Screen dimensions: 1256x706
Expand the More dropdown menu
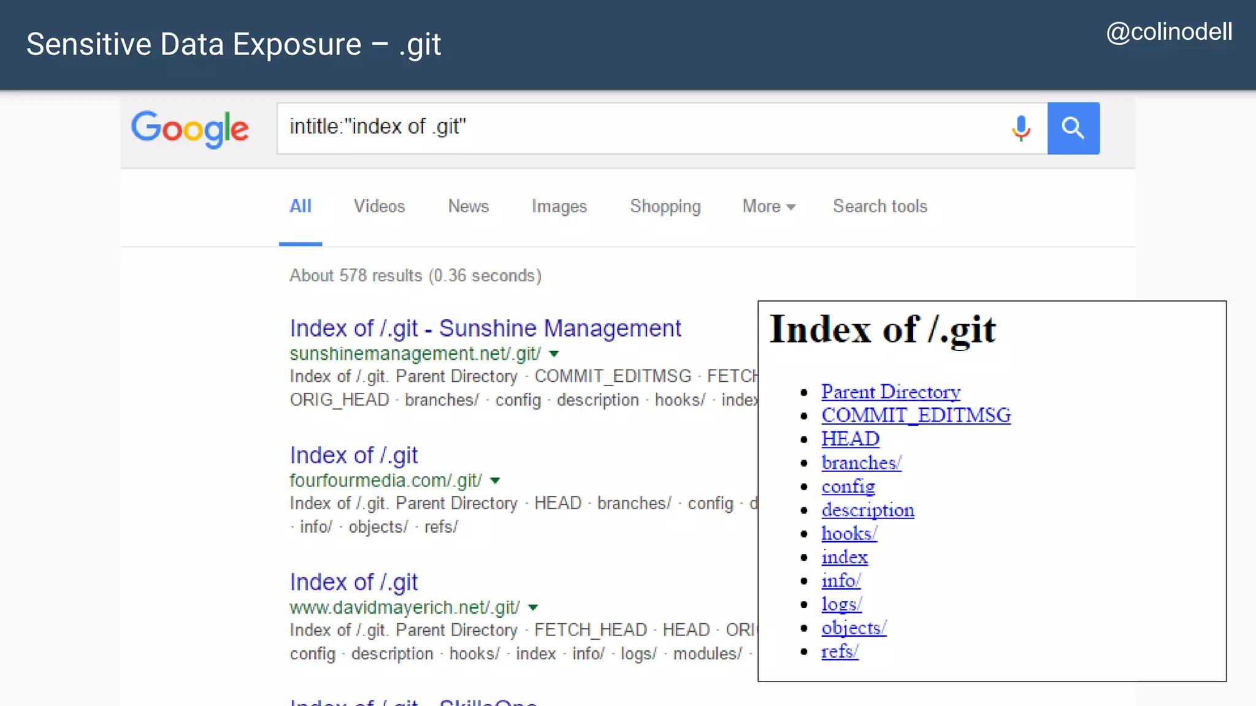point(769,207)
